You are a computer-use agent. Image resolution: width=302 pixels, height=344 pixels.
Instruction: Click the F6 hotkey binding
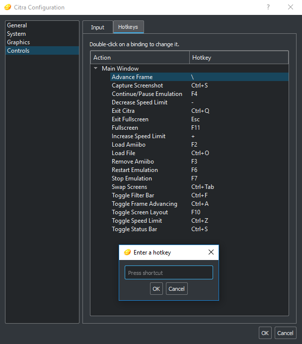click(x=194, y=170)
